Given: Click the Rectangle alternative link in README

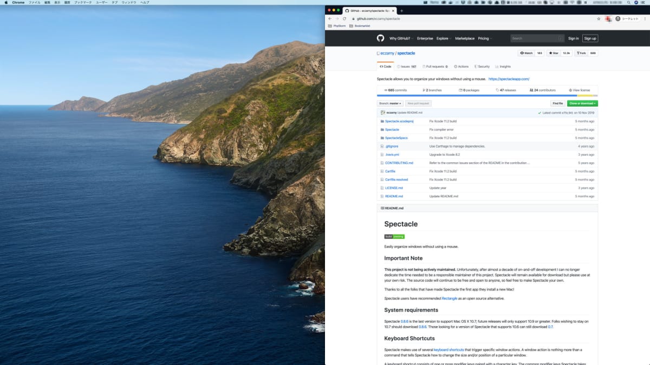Looking at the screenshot, I should click(x=450, y=298).
